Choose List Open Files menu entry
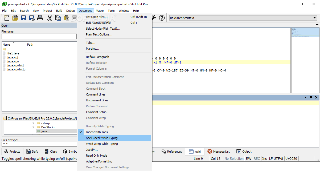320x171 pixels. pyautogui.click(x=114, y=17)
